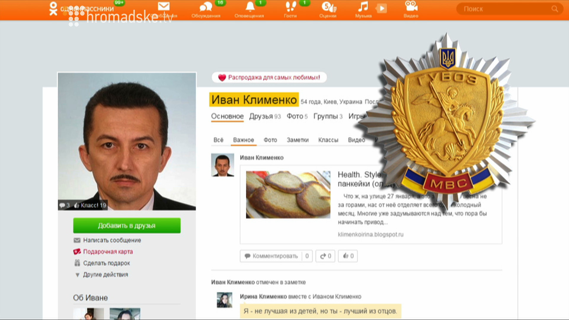This screenshot has width=569, height=320.
Task: Click Написать сообщение link
Action: click(112, 240)
